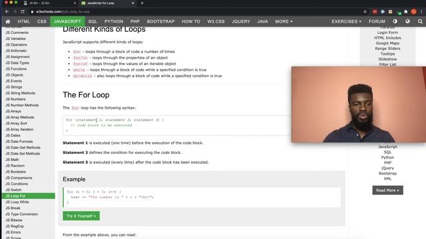
Task: Open the FORUM link
Action: 377,21
